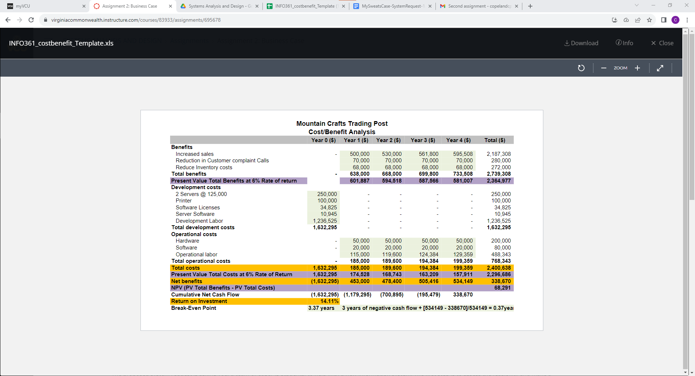Switch to the INFO361_costbenefit_Template tab

[x=304, y=6]
